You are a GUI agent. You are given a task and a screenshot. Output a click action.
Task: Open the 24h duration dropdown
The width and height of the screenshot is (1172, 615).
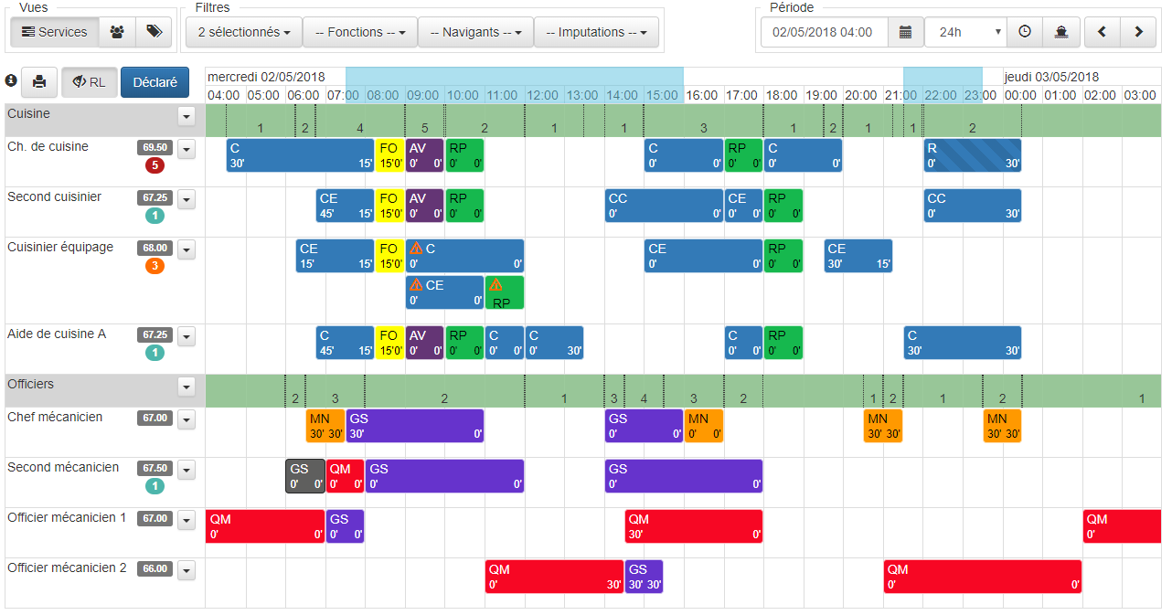click(964, 31)
